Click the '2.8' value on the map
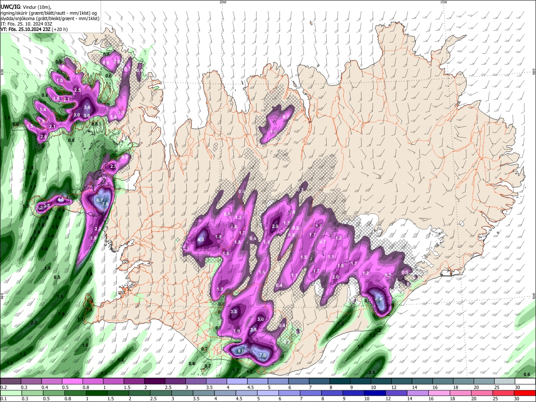This screenshot has width=536, height=402. 275,227
